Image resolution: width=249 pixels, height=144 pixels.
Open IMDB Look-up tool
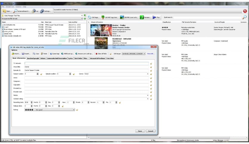click(x=67, y=54)
